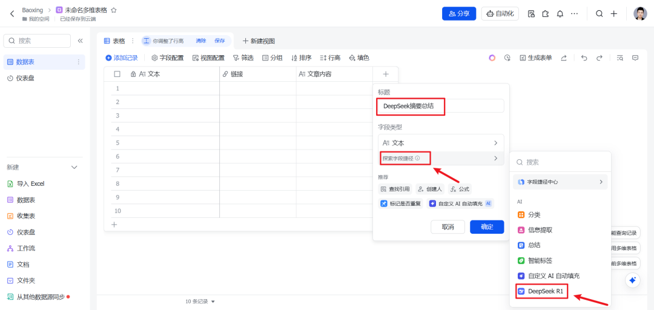Screen dimensions: 654x310
Task: Click the top-bar plus icon
Action: pos(613,14)
